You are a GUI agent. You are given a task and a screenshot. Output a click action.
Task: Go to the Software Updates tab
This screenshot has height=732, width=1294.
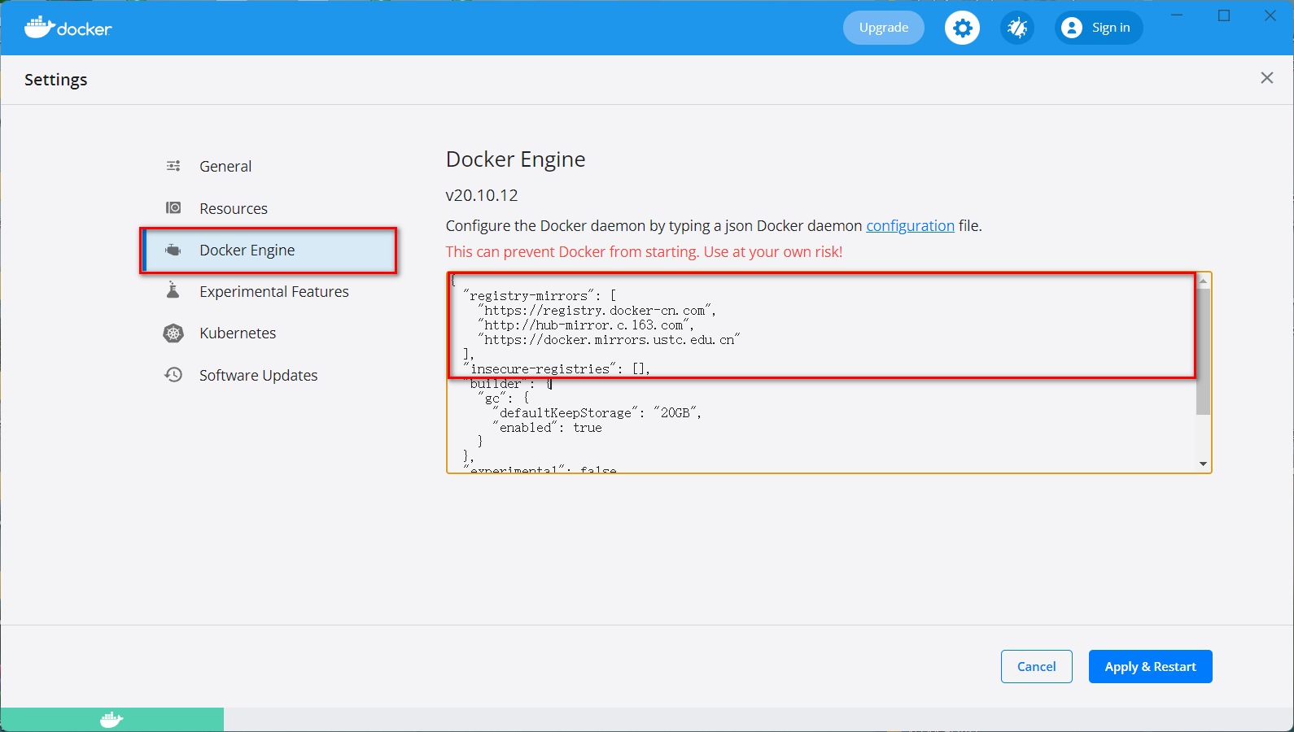pos(259,375)
